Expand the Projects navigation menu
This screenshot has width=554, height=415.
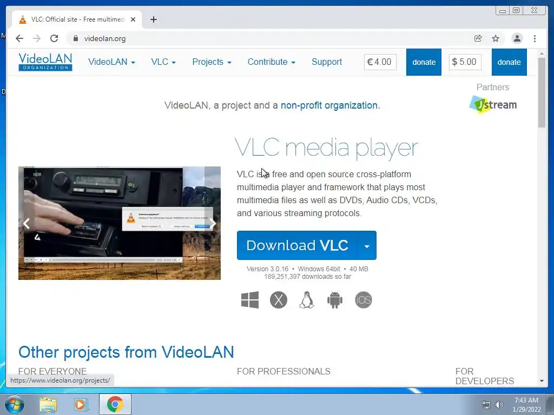pyautogui.click(x=212, y=62)
